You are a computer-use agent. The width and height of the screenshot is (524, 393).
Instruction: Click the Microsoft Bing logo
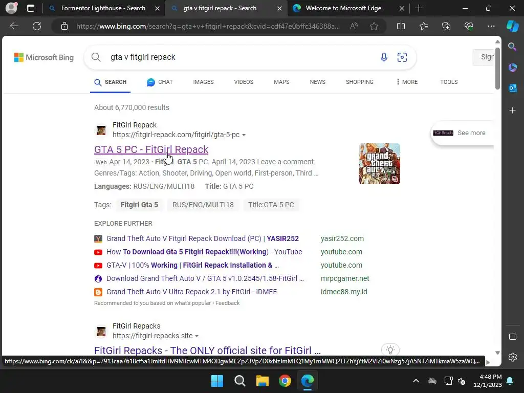[x=44, y=57]
